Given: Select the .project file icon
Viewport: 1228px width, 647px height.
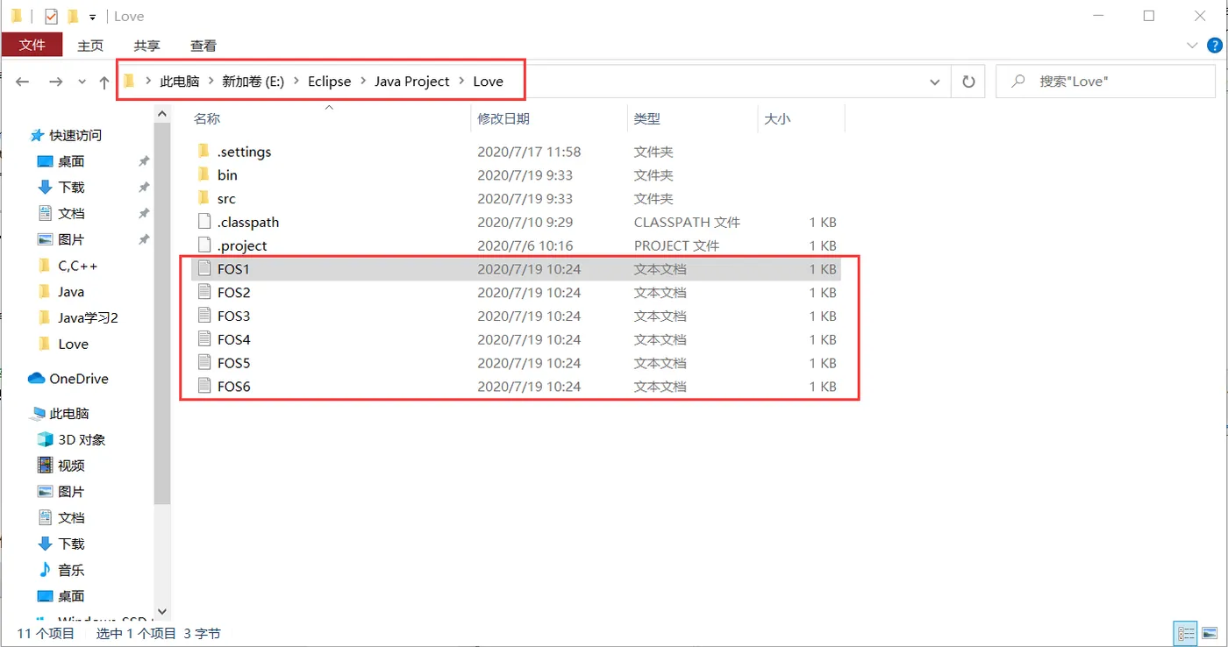Looking at the screenshot, I should coord(203,245).
